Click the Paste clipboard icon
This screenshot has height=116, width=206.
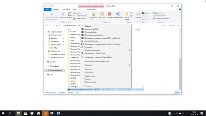tap(70, 14)
